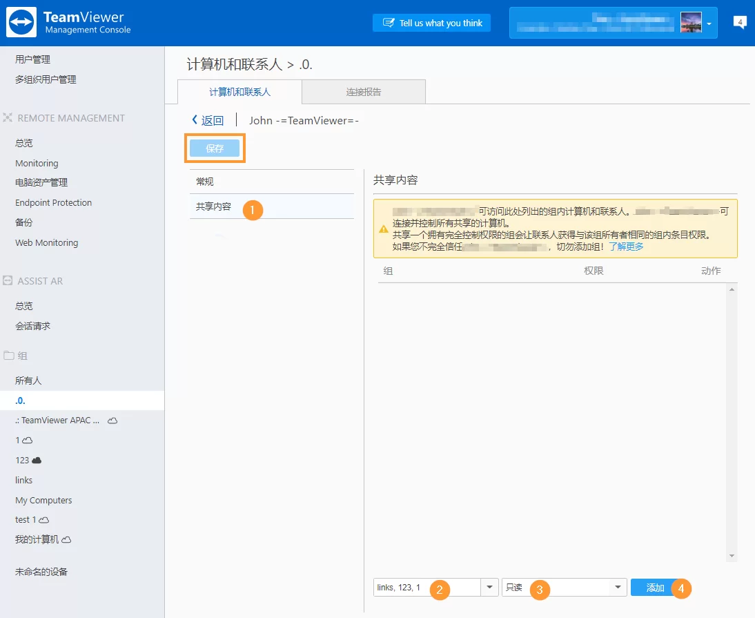Click the cloud icon beside 我的计算机
The width and height of the screenshot is (755, 618).
(x=67, y=539)
